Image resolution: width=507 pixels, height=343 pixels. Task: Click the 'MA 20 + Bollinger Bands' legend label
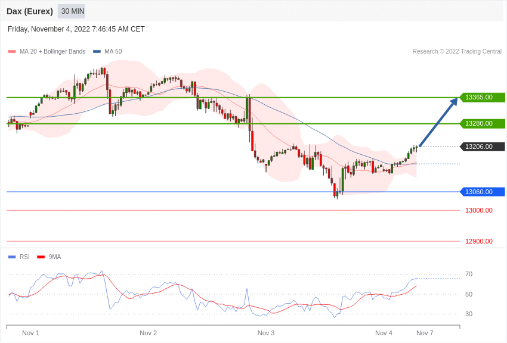52,52
